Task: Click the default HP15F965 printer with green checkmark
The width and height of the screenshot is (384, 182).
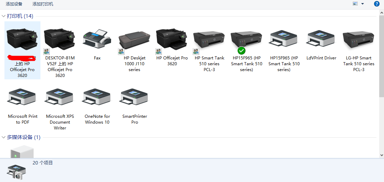Action: pos(246,42)
